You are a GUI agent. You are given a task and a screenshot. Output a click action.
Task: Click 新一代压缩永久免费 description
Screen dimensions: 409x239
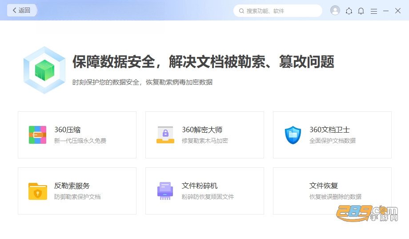pyautogui.click(x=80, y=141)
